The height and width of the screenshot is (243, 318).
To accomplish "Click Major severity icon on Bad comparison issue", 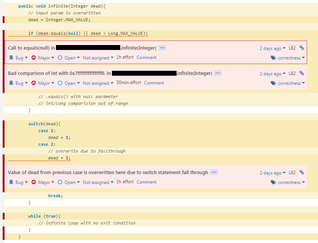I will pos(34,83).
